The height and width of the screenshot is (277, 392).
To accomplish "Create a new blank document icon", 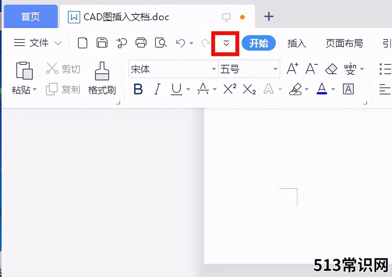I will click(x=83, y=43).
